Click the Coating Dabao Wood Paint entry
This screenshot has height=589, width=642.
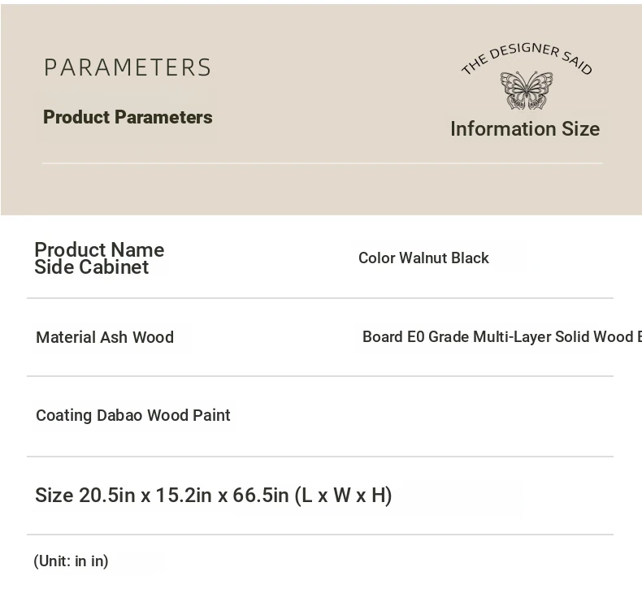[x=133, y=415]
